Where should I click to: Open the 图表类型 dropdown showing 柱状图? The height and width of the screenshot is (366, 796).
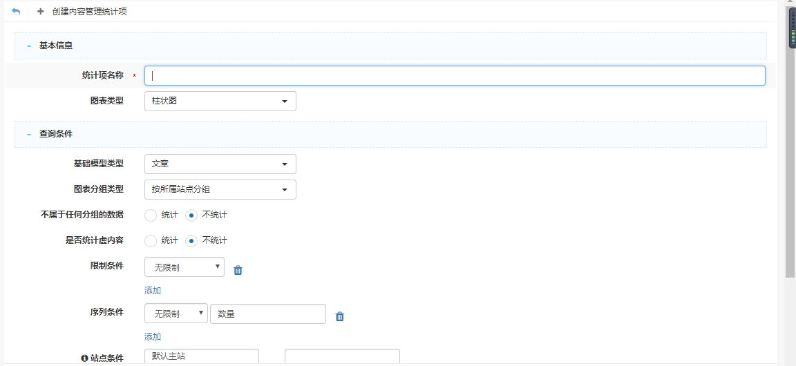(x=220, y=101)
